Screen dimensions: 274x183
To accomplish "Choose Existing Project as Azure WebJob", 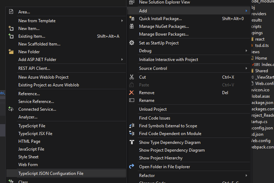I will (66, 85).
